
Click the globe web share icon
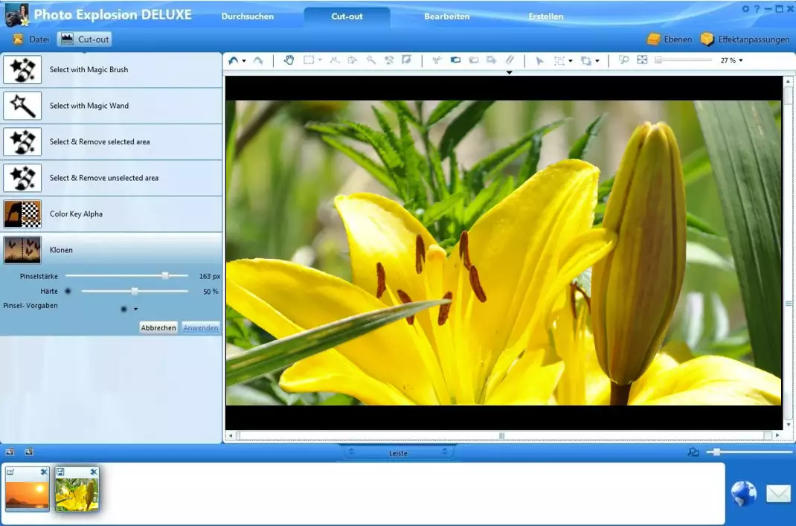coord(744,494)
